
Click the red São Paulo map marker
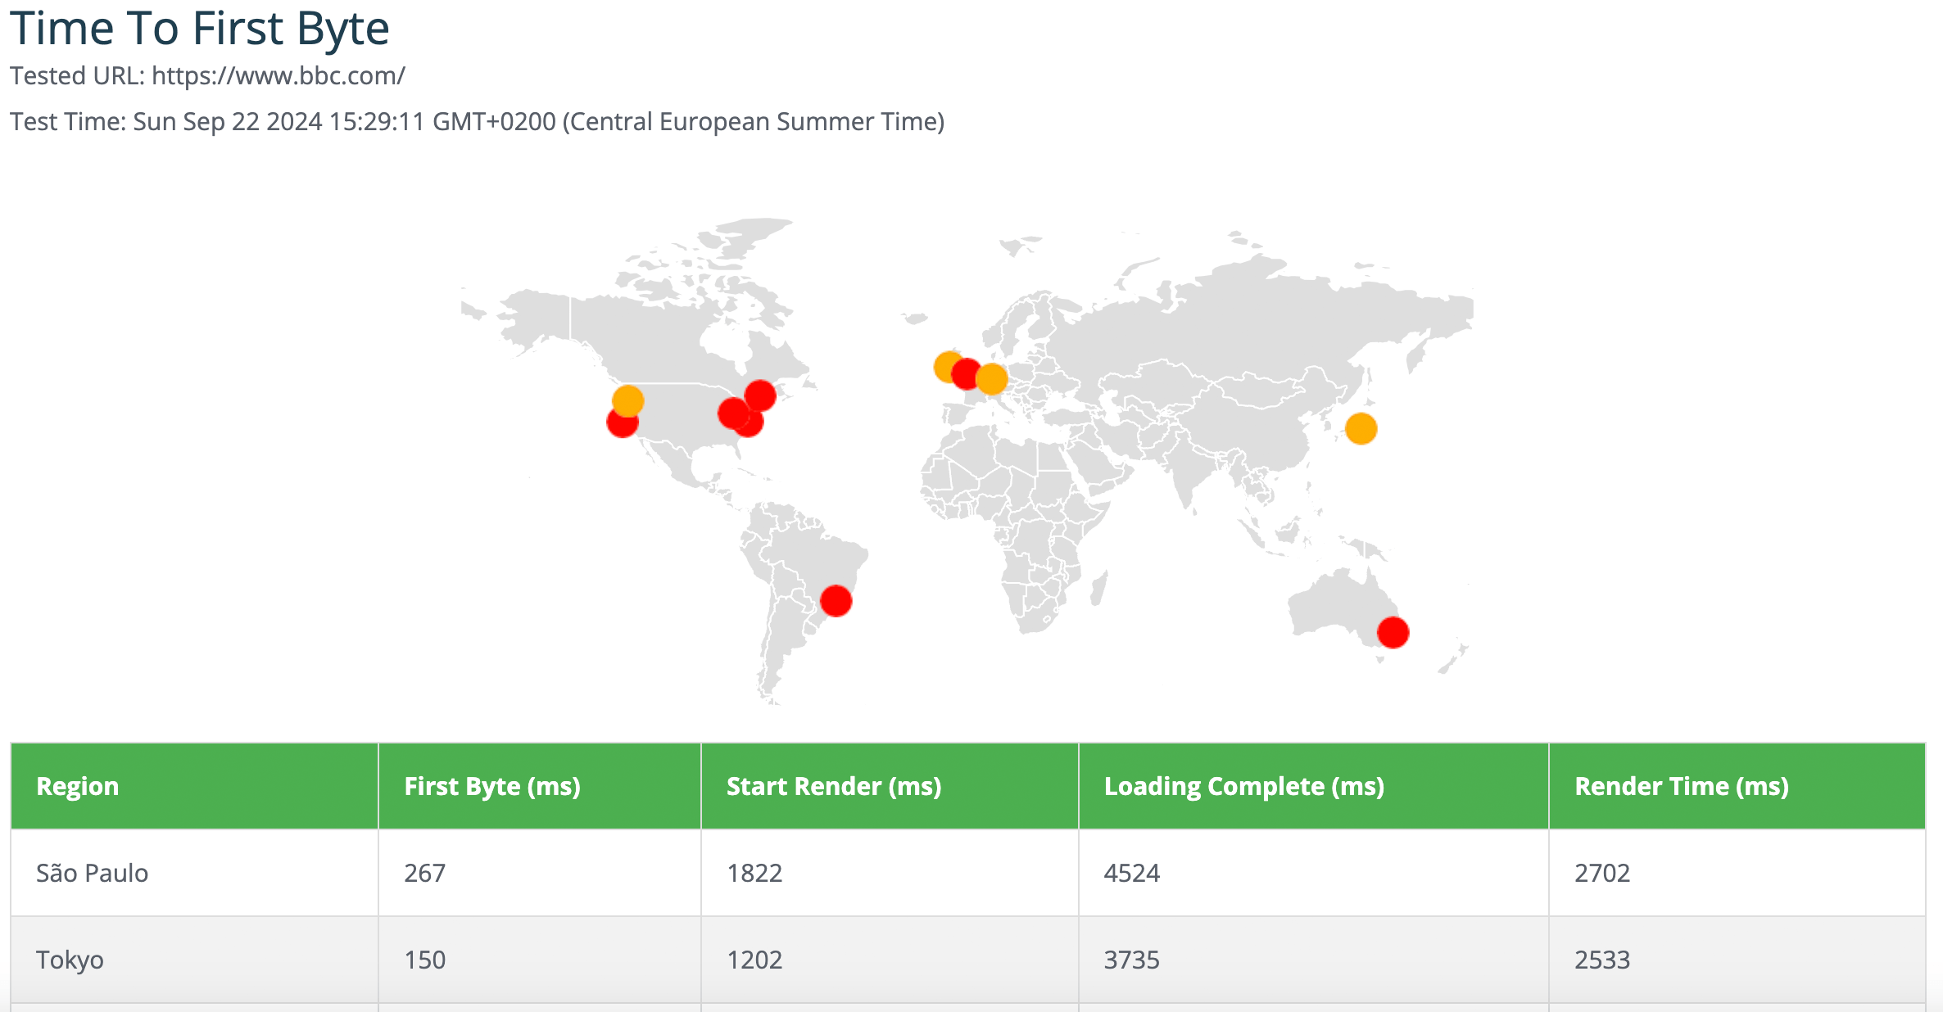pyautogui.click(x=836, y=601)
